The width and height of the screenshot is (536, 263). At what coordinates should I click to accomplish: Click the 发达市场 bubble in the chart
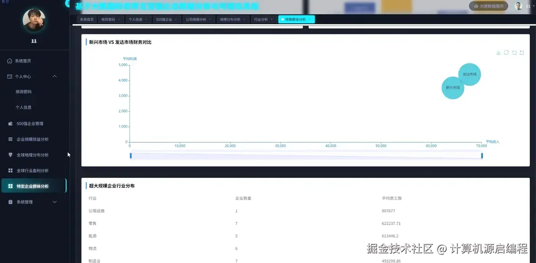tap(469, 74)
